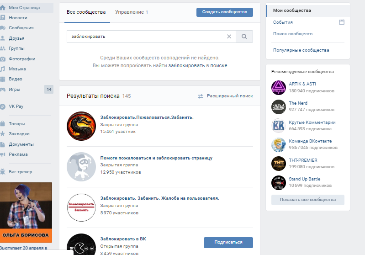Click the Игры counter badge 14
This screenshot has height=255, width=365.
pos(49,90)
